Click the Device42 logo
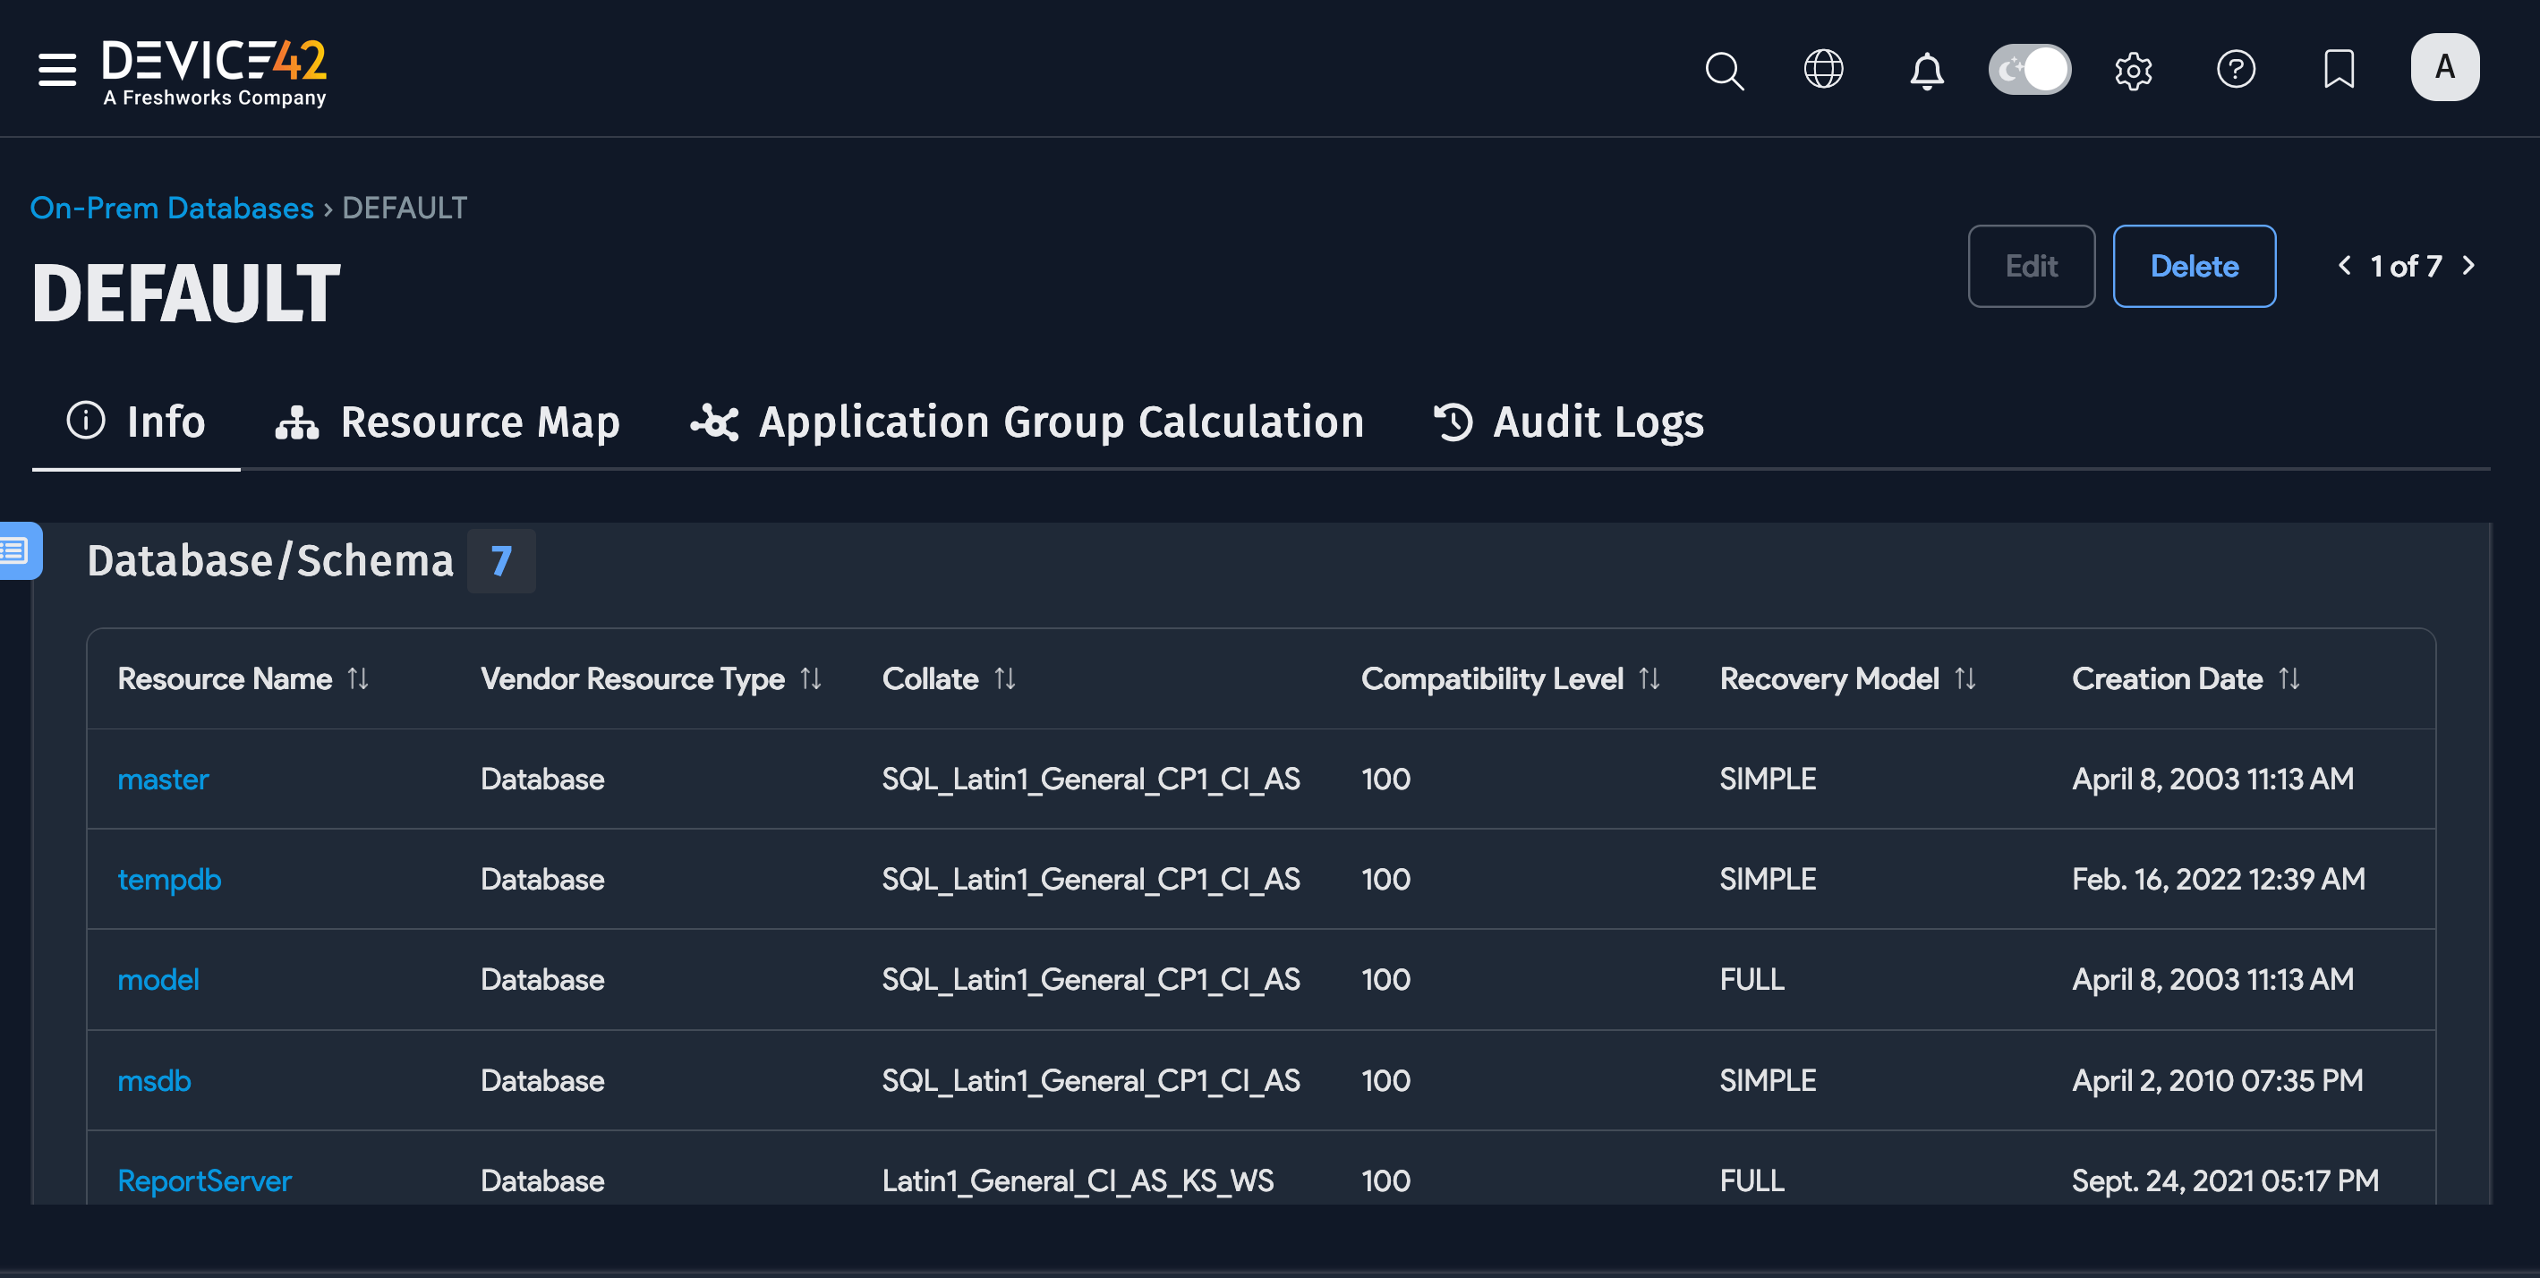This screenshot has height=1278, width=2540. (x=213, y=69)
